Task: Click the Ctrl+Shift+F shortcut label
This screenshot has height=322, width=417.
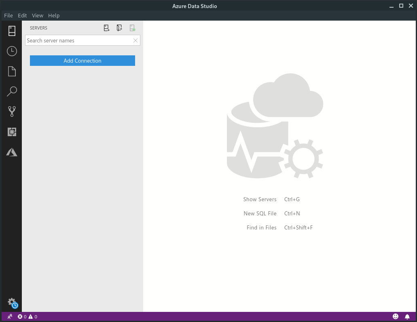Action: pos(298,227)
